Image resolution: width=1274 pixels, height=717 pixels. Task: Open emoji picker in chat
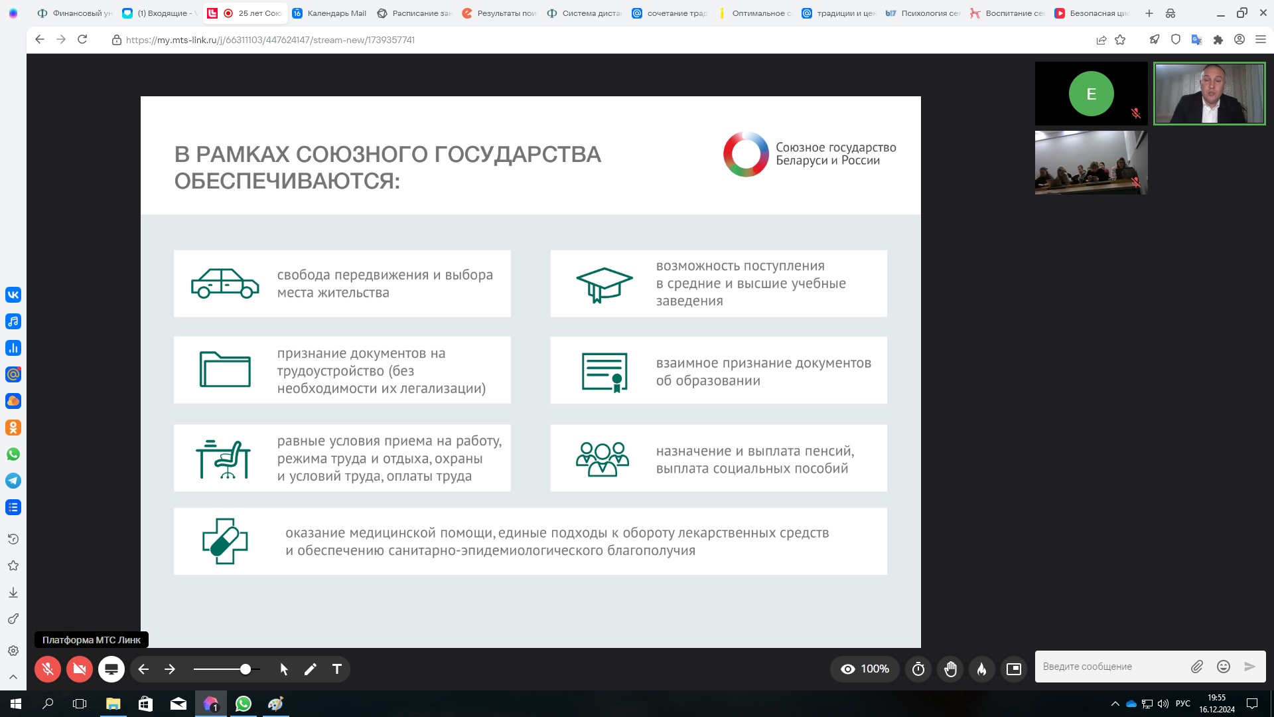[1224, 667]
